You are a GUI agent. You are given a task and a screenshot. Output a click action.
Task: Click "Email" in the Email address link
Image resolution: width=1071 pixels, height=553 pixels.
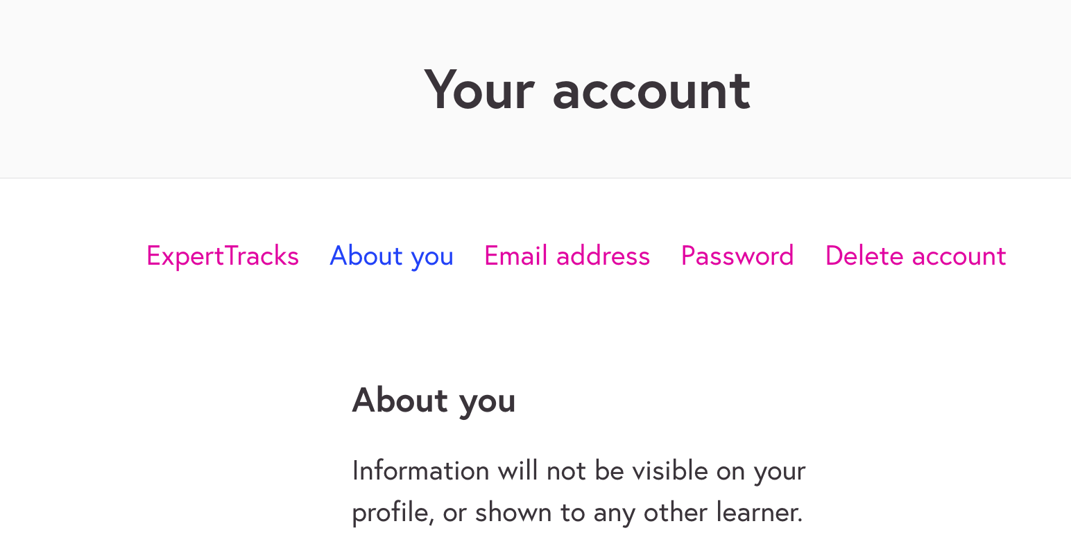pos(517,256)
